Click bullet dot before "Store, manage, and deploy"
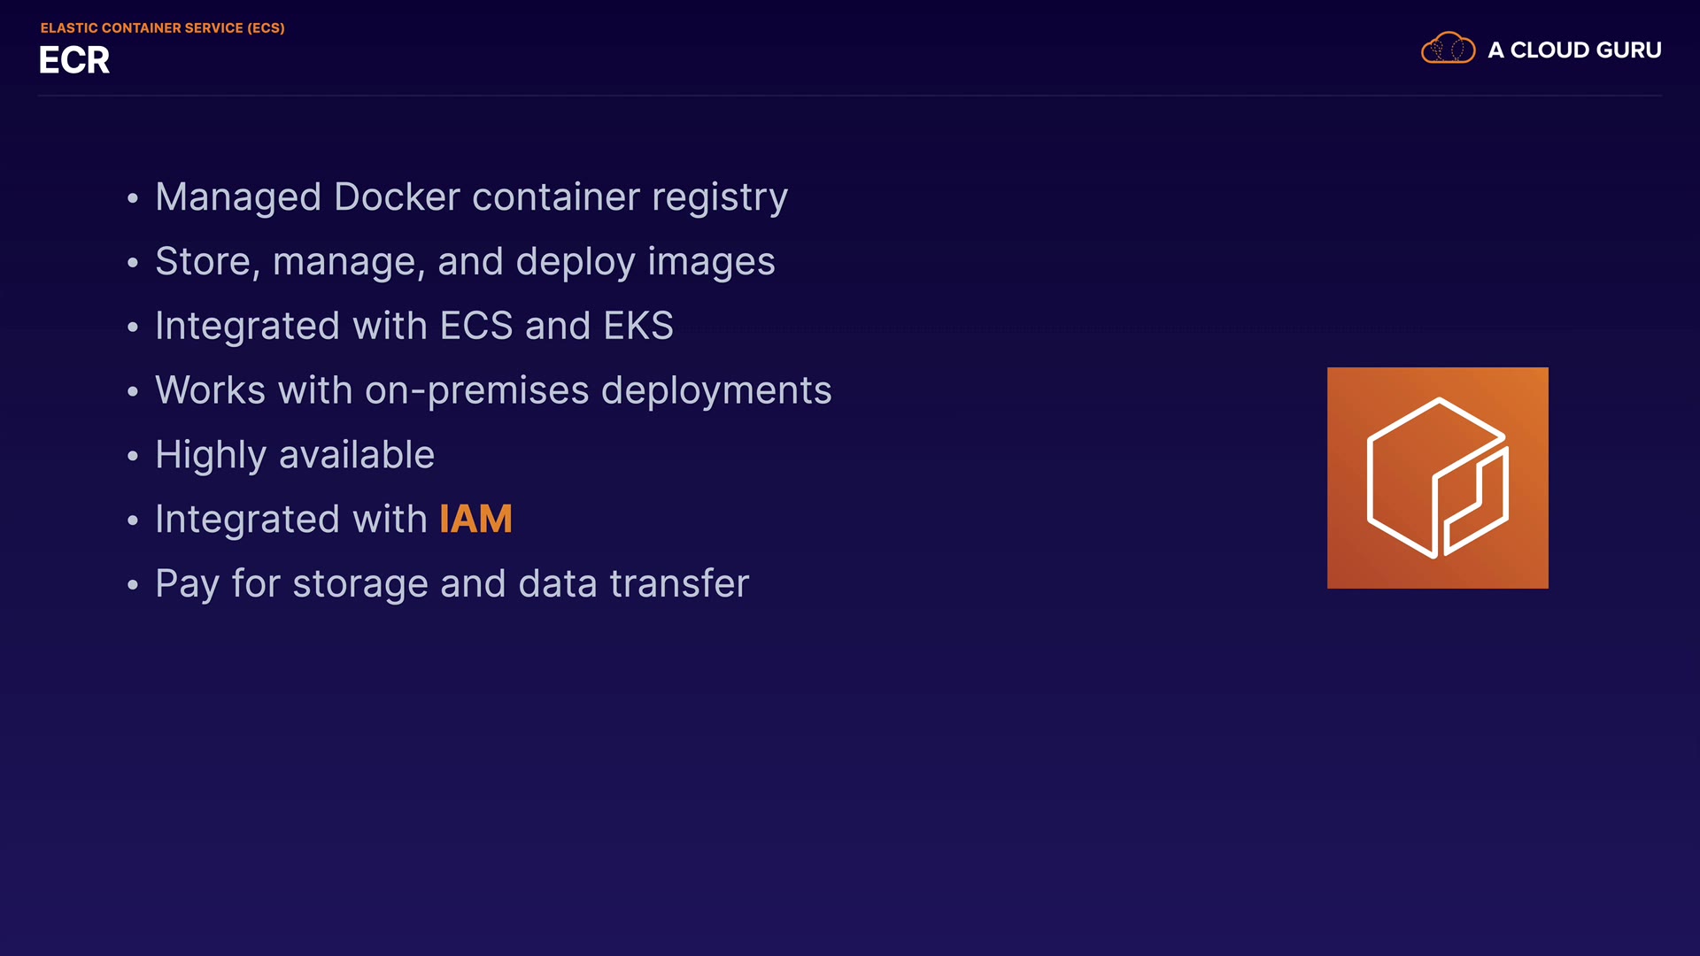Image resolution: width=1700 pixels, height=956 pixels. (x=133, y=263)
